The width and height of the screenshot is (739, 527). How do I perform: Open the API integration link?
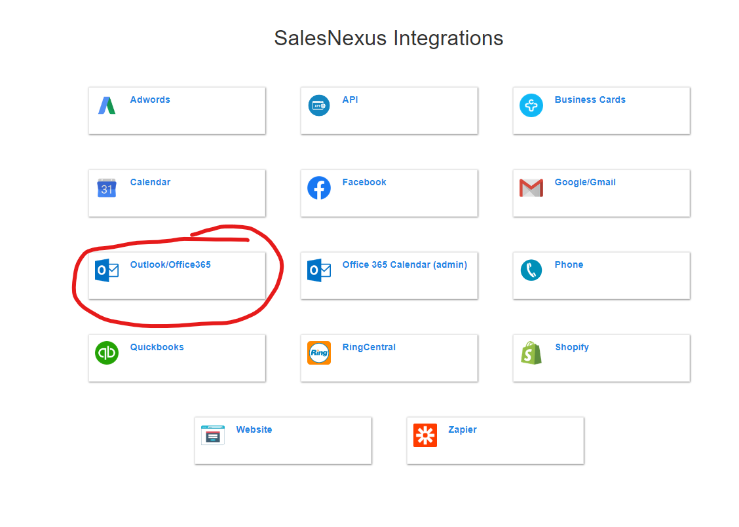[x=351, y=100]
